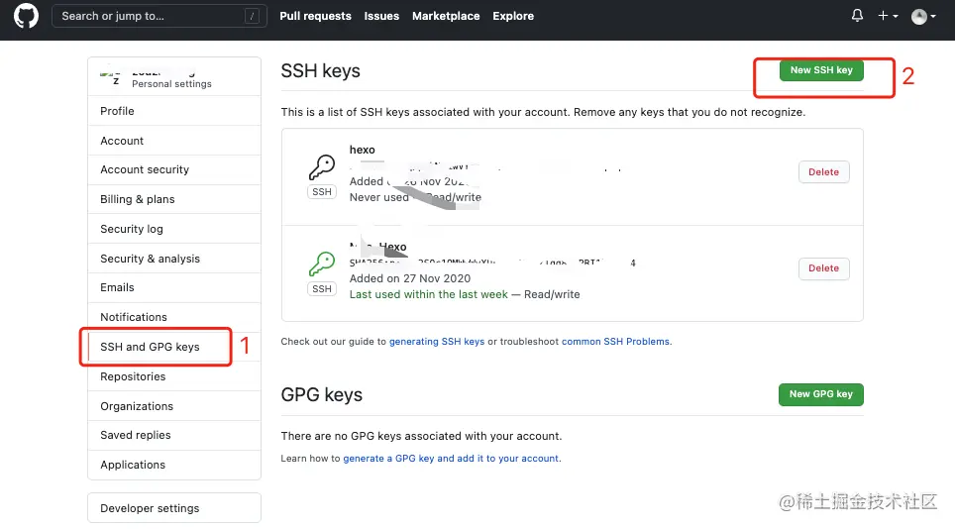Click the GPG keys heading
Viewport: 955px width, 529px height.
(322, 394)
